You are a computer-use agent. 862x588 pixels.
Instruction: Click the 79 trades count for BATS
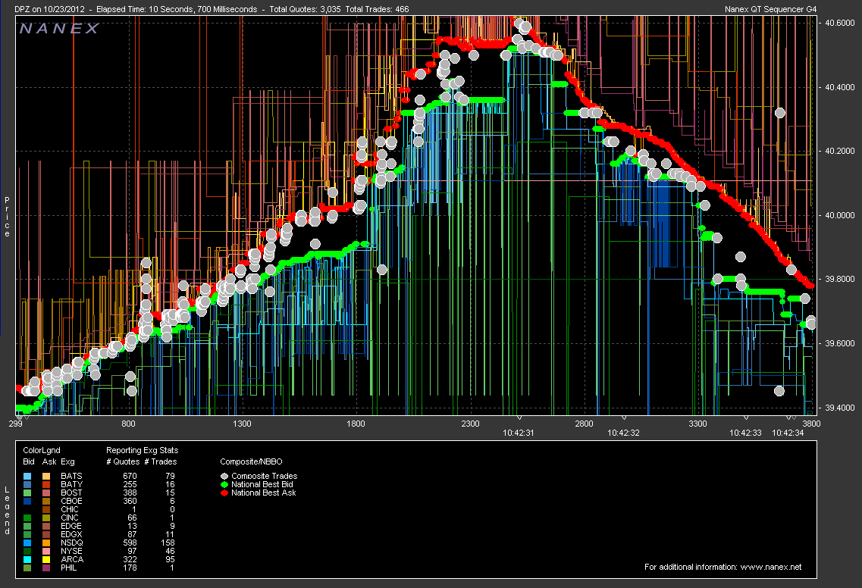click(x=170, y=476)
